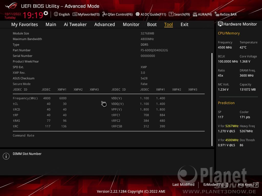The width and height of the screenshot is (262, 196).
Task: Click the VDD(V) row label
Action: click(x=117, y=98)
